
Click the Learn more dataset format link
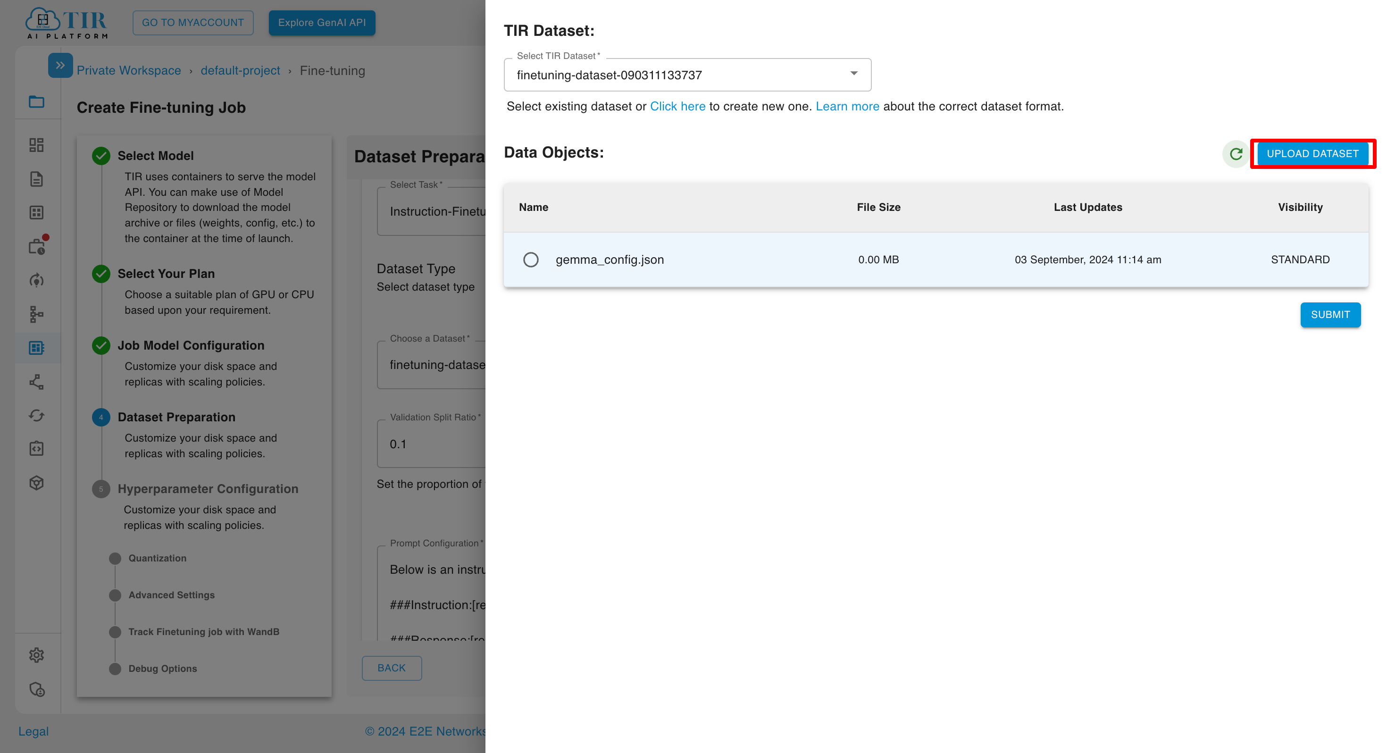pos(847,106)
